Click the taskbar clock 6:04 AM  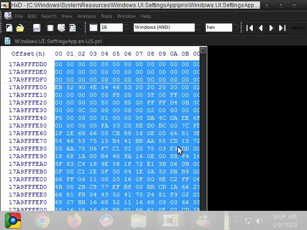pyautogui.click(x=285, y=217)
